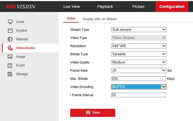This screenshot has width=193, height=121.
Task: Click the Video/Audio microphone icon
Action: (x=10, y=48)
